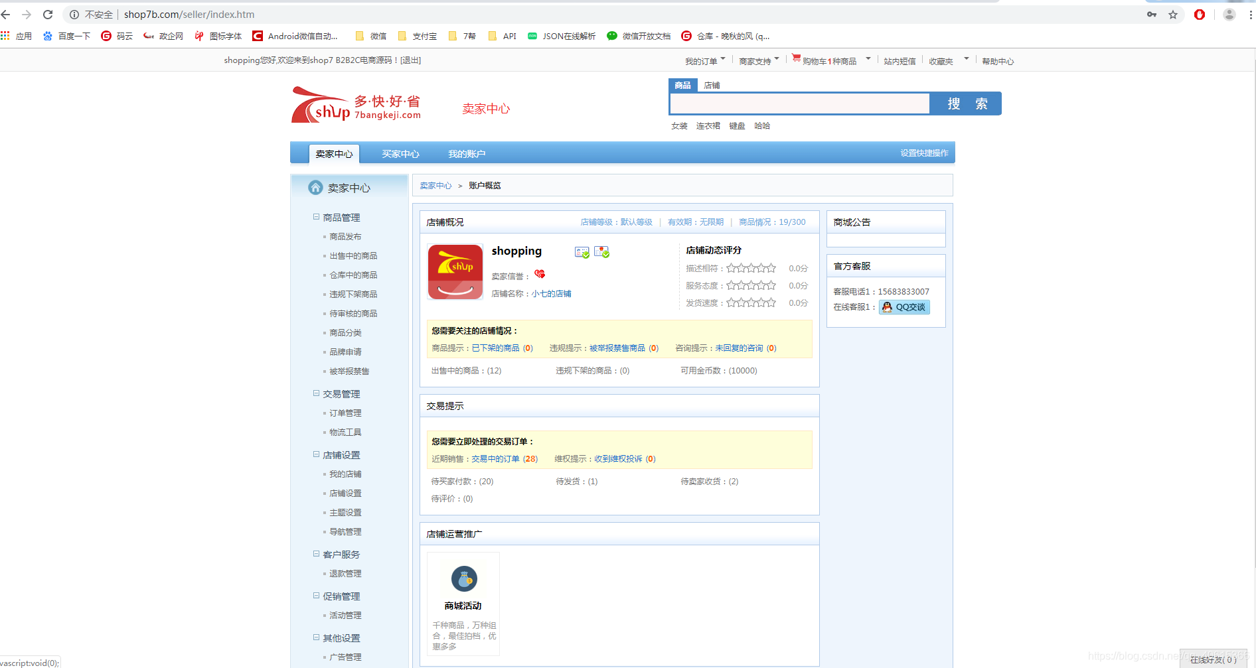Click the saved password key icon
Screen dimensions: 1256x668
point(1152,15)
